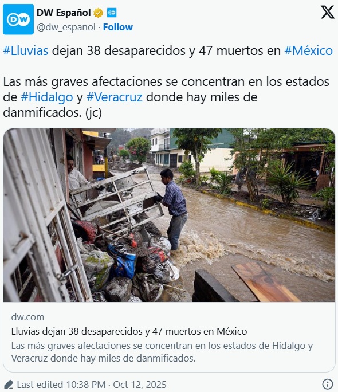Click the edited pencil icon

tap(9, 385)
